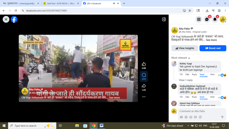Install app icon in address bar
This screenshot has width=229, height=129.
[184, 10]
